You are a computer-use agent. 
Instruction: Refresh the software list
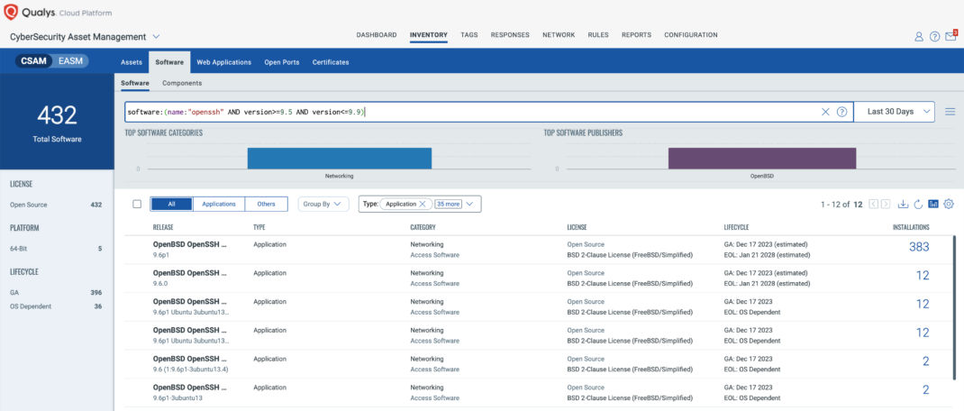919,205
